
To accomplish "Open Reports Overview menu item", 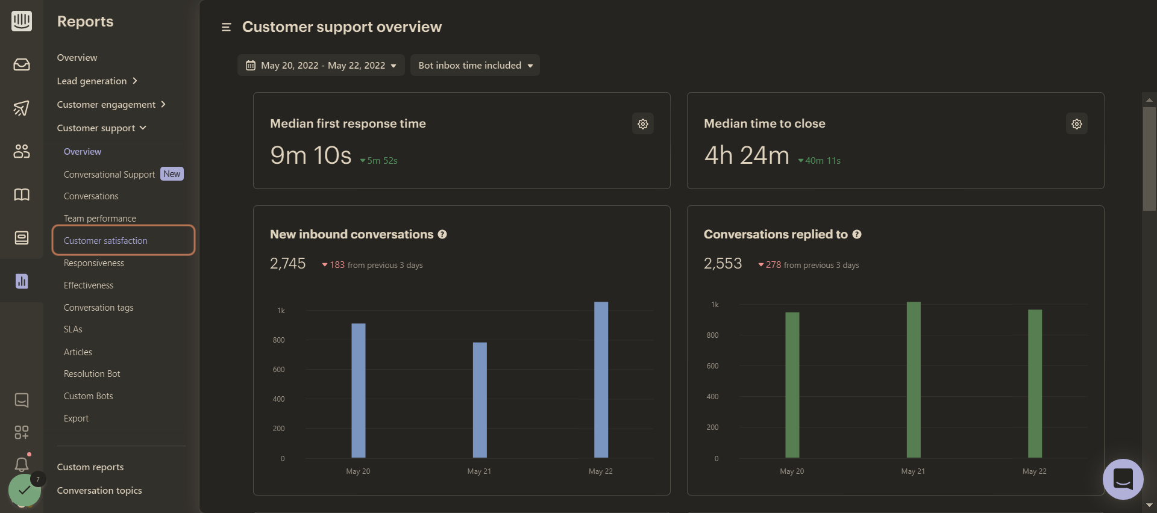I will click(x=77, y=57).
